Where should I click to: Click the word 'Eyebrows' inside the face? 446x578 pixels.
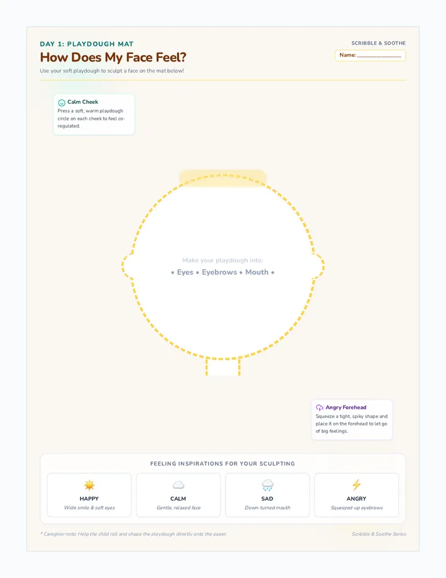coord(219,272)
